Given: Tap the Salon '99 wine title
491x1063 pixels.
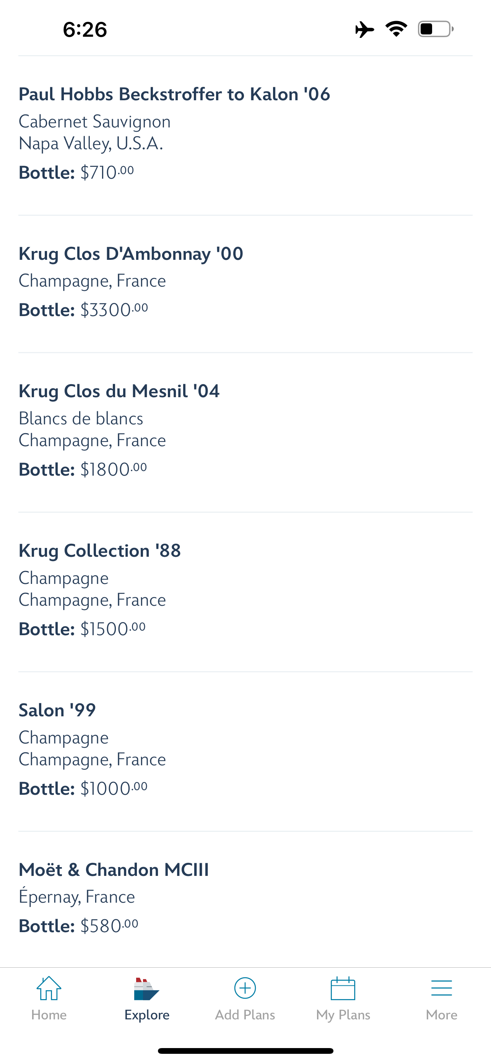Looking at the screenshot, I should pos(57,710).
